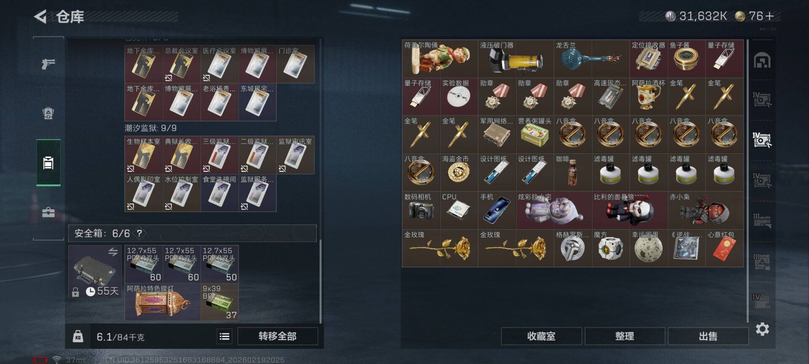809x364 pixels.
Task: Go back using the arrow beside 仓库
Action: point(40,17)
